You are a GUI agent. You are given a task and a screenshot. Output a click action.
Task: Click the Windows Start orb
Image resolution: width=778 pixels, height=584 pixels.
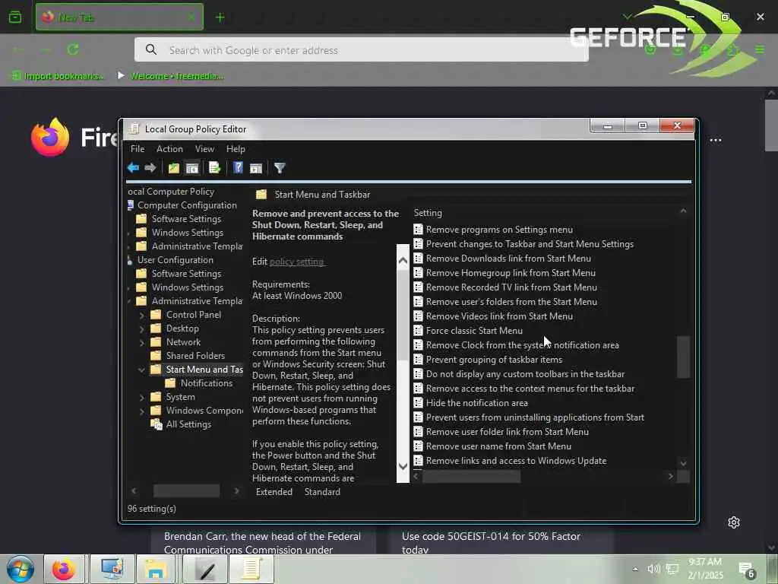pyautogui.click(x=21, y=569)
